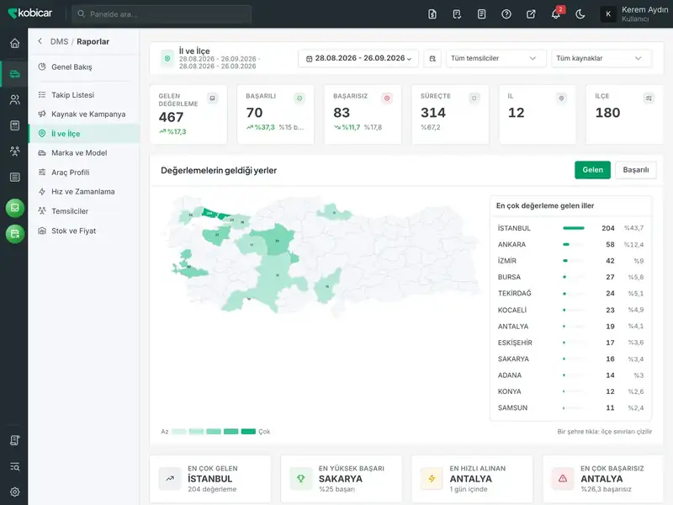The height and width of the screenshot is (505, 673).
Task: Open the users icon in left sidebar
Action: pos(14,99)
